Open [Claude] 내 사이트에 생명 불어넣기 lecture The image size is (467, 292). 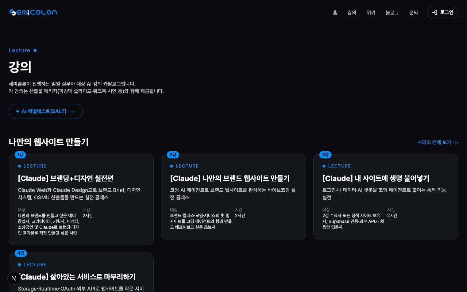tap(376, 178)
